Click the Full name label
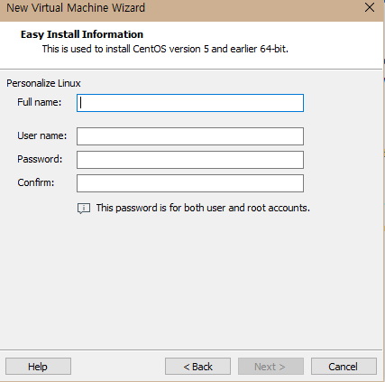 40,102
